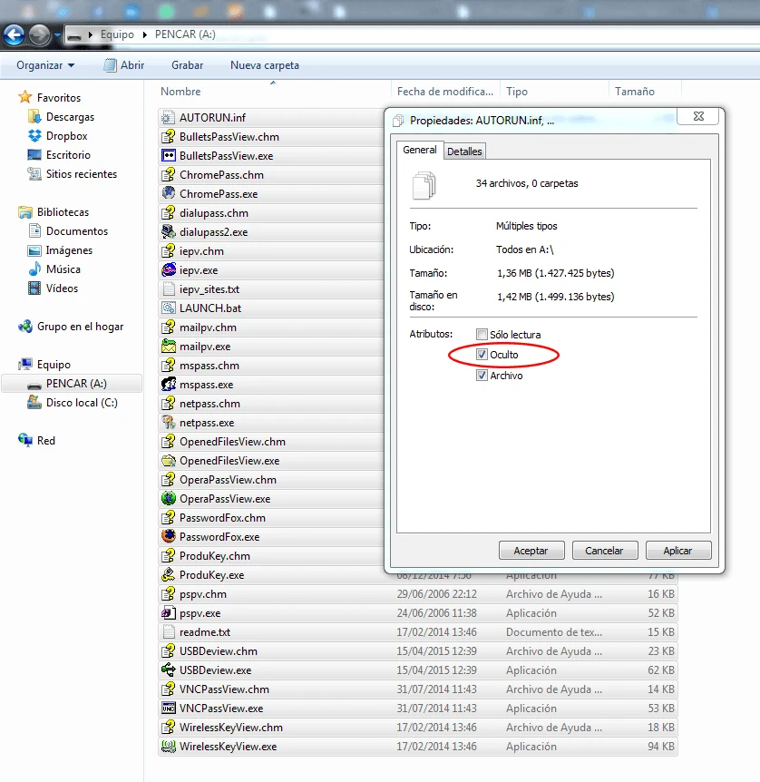Select PasswordFox.exe icon
This screenshot has width=760, height=782.
[169, 537]
